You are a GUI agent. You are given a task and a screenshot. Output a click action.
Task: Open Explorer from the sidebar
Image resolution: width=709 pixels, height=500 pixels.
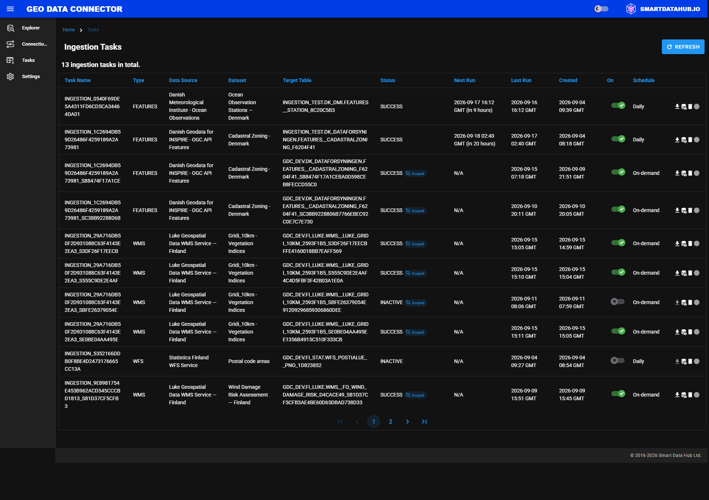click(28, 28)
